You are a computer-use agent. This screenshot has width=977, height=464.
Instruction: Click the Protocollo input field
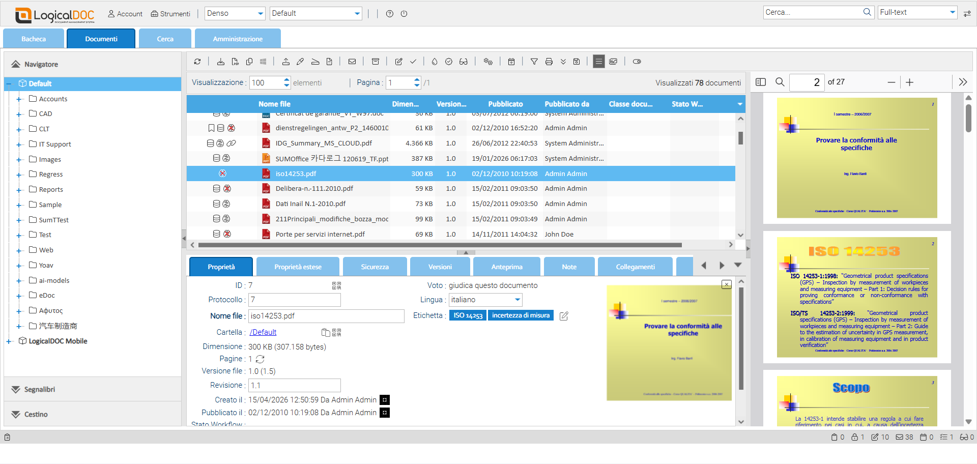(x=295, y=300)
